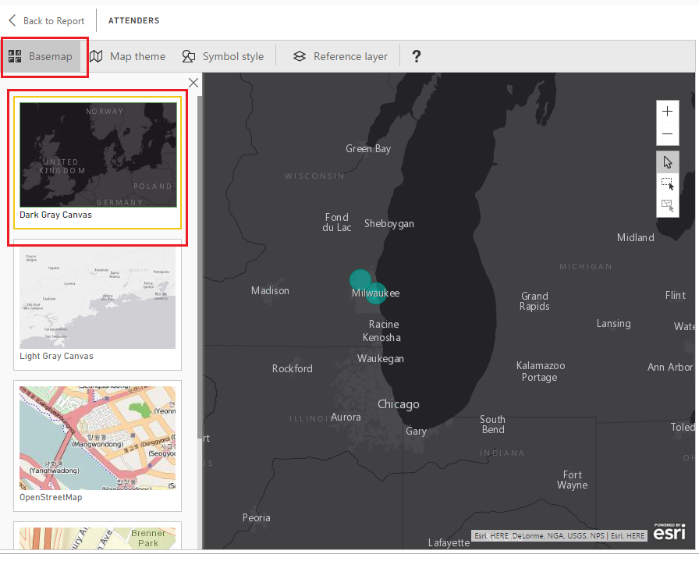Open the Basemap panel tab

41,57
